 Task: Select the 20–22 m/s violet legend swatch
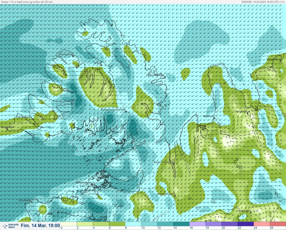click(x=230, y=224)
